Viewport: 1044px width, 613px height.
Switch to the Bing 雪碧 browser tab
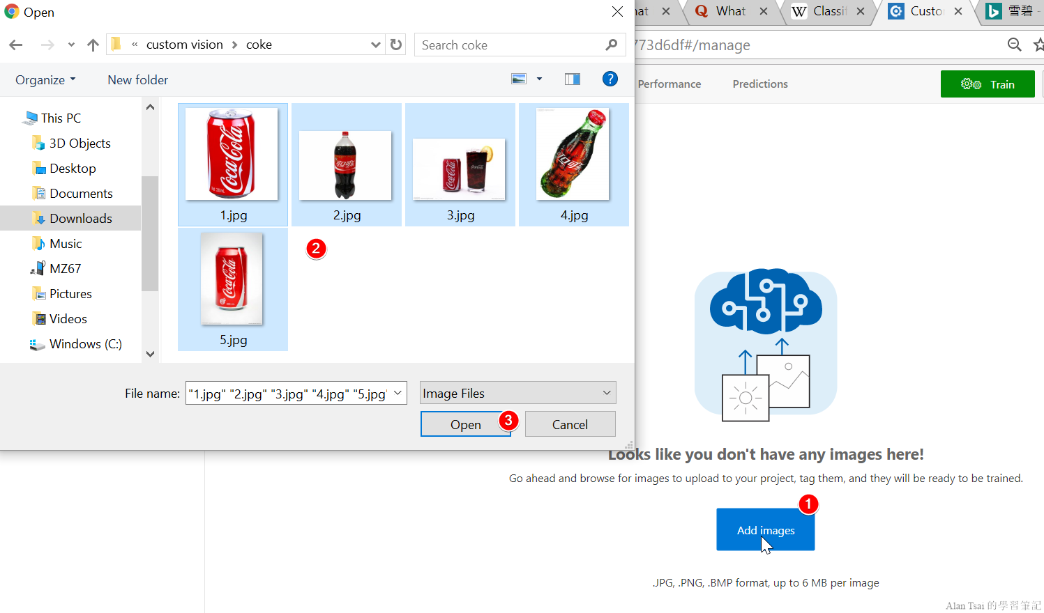click(1012, 11)
